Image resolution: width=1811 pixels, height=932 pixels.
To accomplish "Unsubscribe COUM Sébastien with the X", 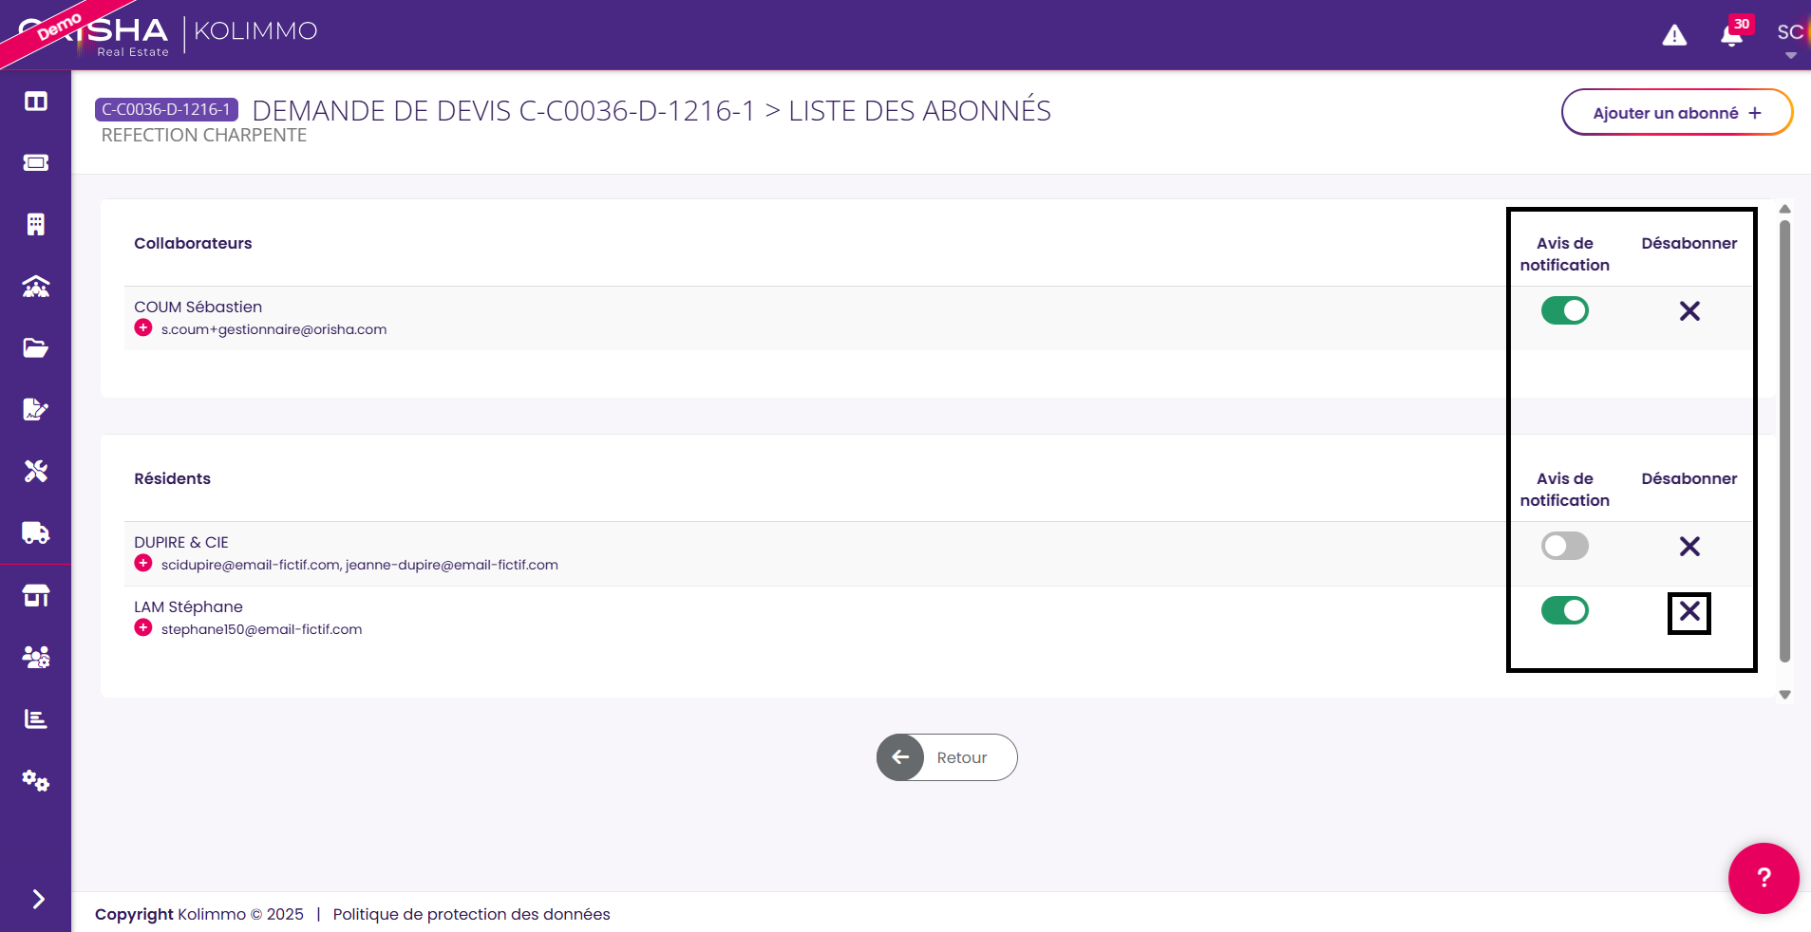I will click(1689, 311).
